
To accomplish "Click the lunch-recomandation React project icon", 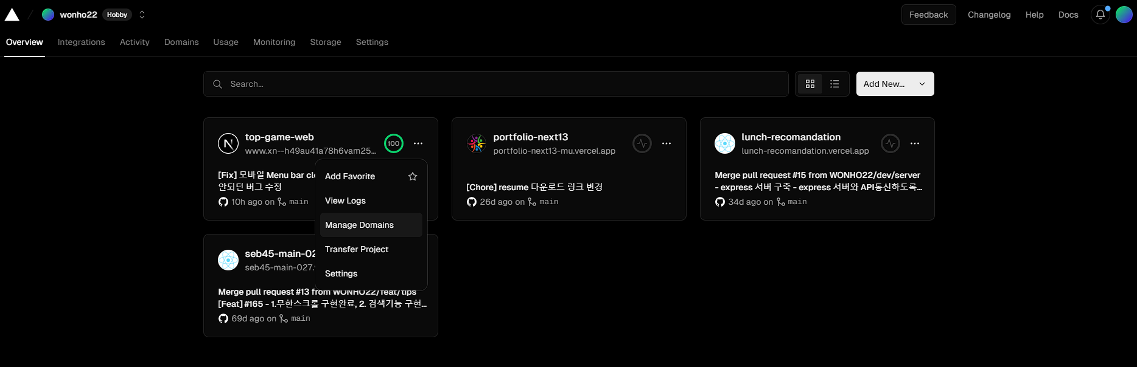I will click(x=725, y=143).
